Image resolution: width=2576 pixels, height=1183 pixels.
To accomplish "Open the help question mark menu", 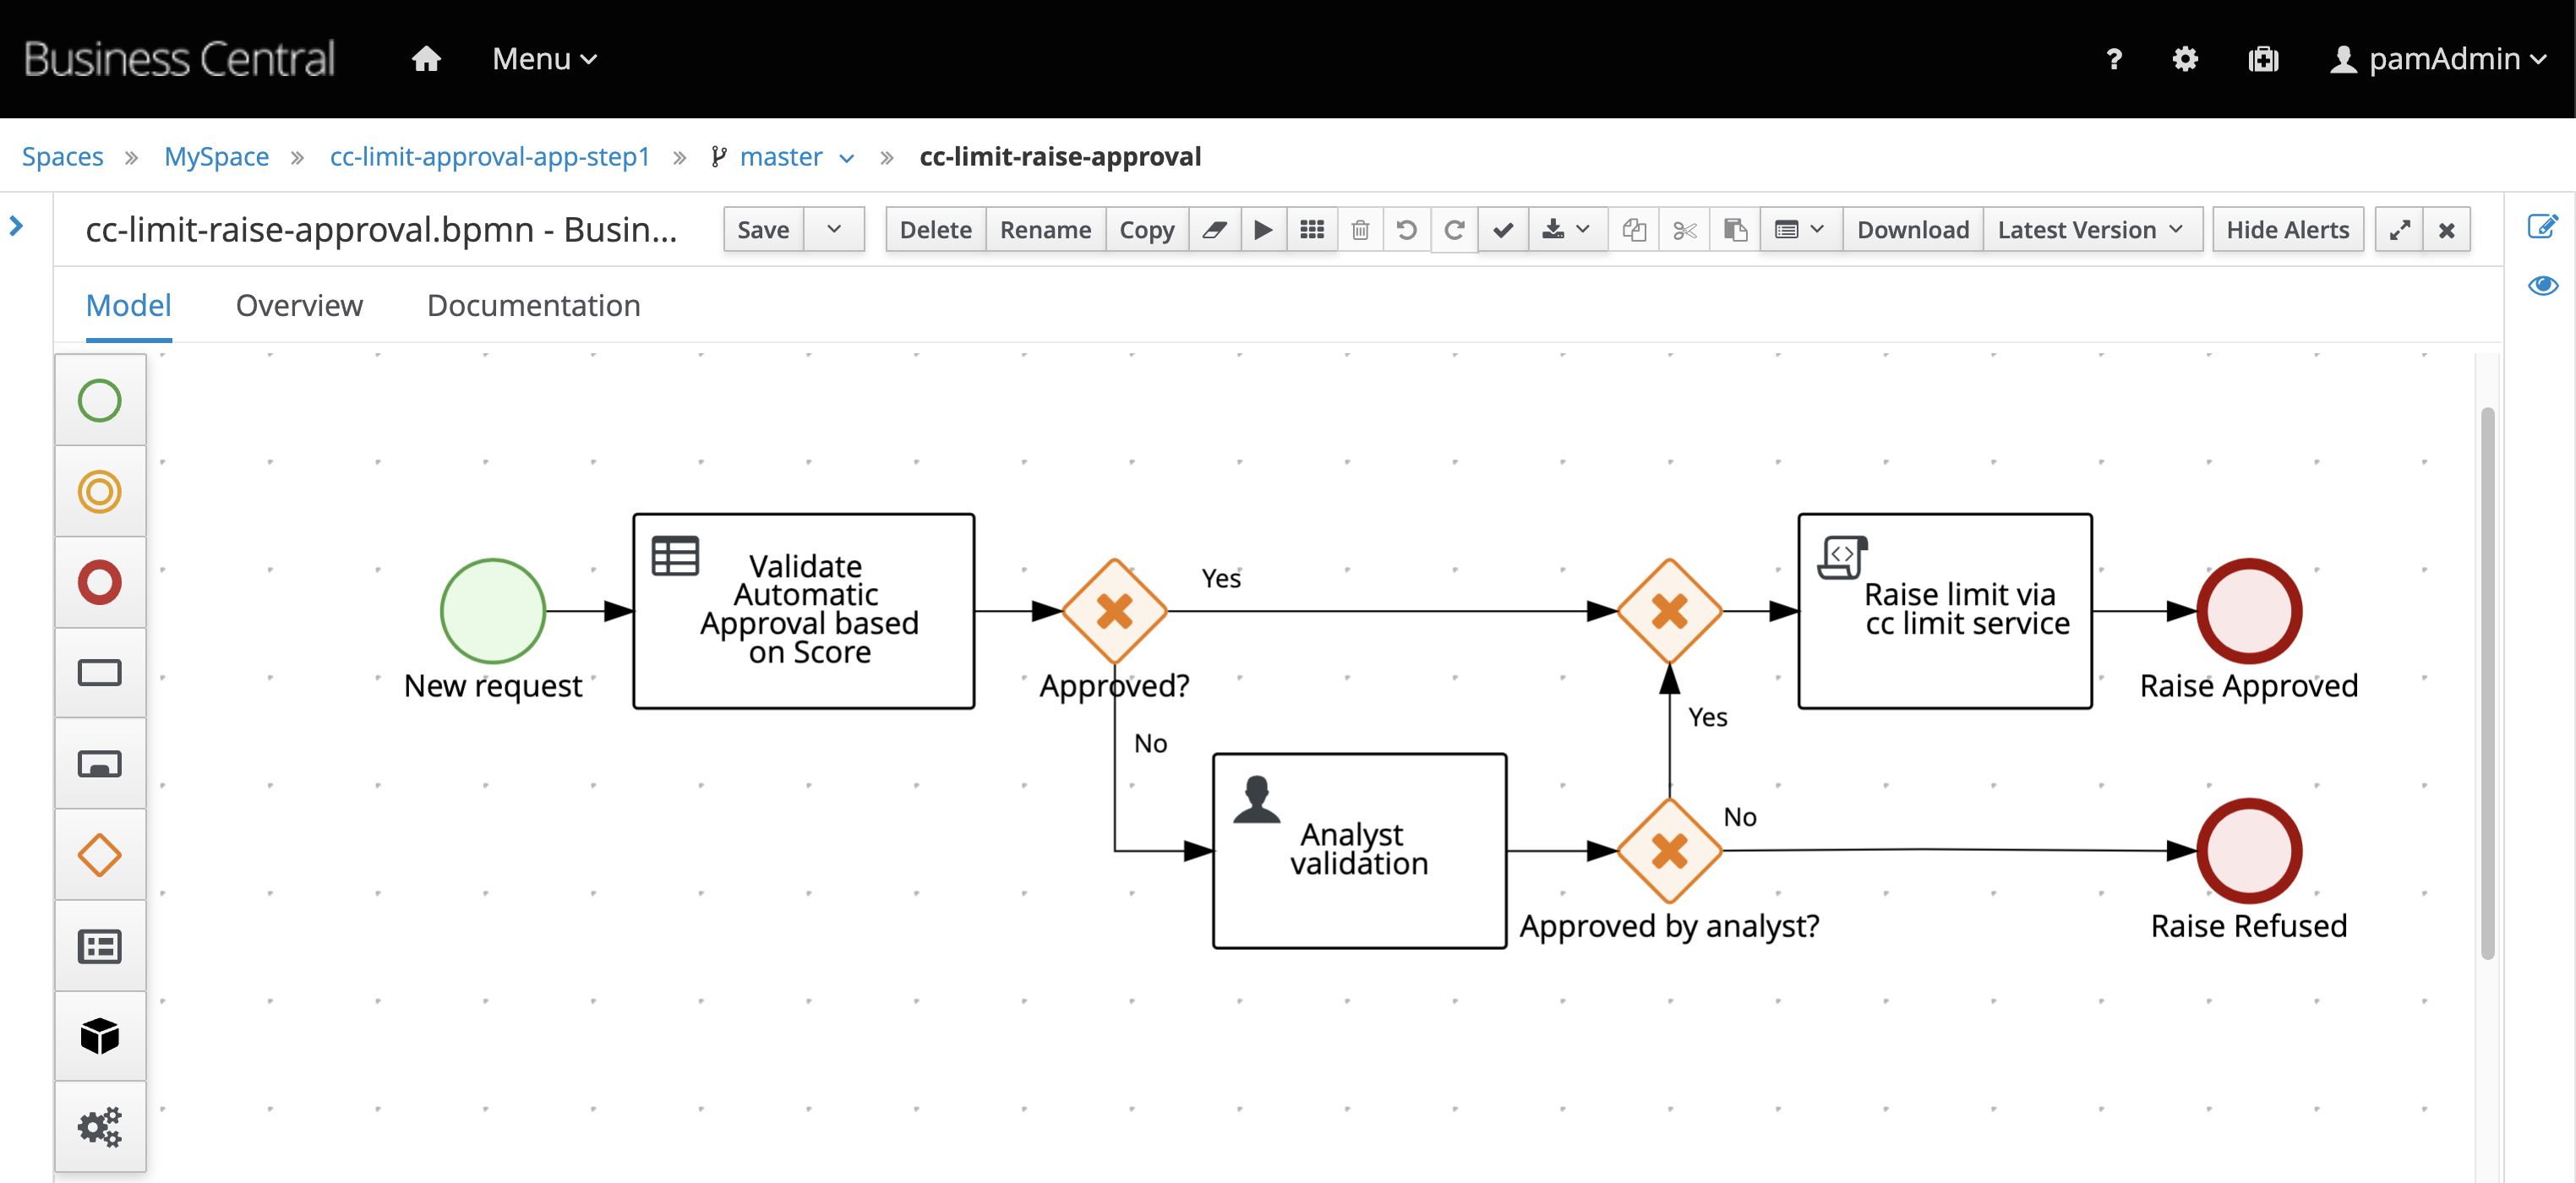I will point(2113,59).
